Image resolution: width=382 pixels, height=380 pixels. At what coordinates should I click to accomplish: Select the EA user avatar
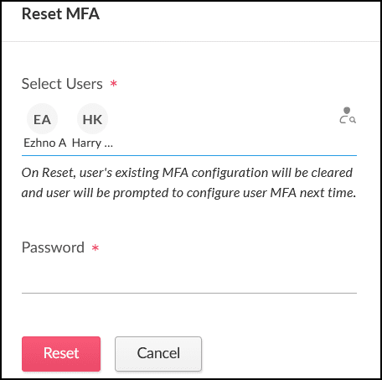point(42,119)
